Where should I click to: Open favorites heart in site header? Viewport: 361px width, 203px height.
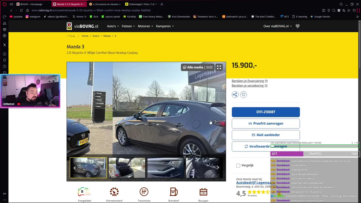point(298,26)
